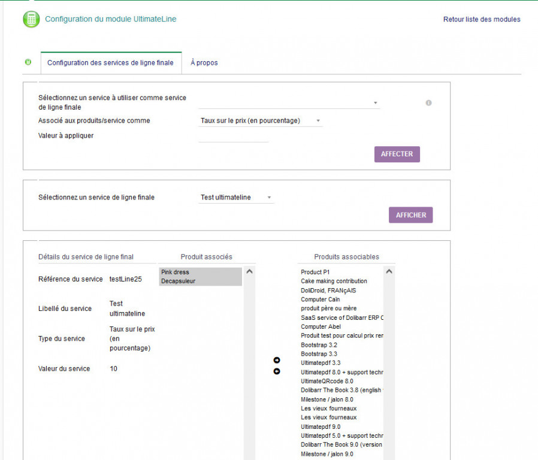
Task: Follow the 'Retour liste des modules' link
Action: tap(482, 19)
